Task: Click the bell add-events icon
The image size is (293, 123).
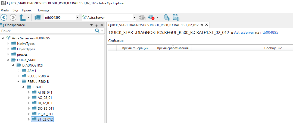Action: [167, 17]
